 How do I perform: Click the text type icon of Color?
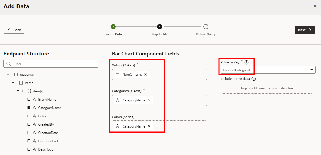34,116
